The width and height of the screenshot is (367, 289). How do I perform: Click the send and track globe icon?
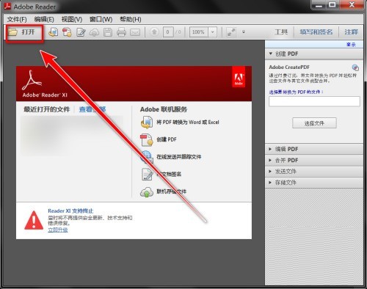[x=147, y=157]
